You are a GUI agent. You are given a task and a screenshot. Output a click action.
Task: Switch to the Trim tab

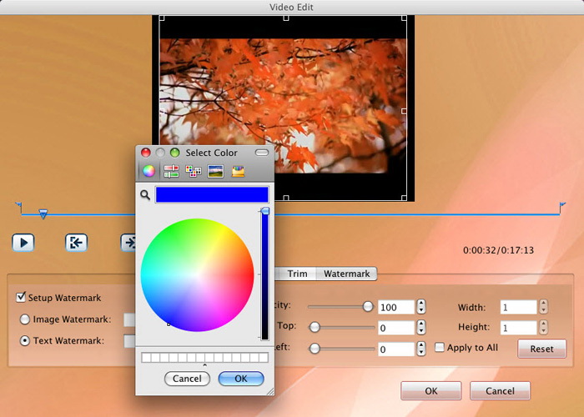[x=297, y=274]
